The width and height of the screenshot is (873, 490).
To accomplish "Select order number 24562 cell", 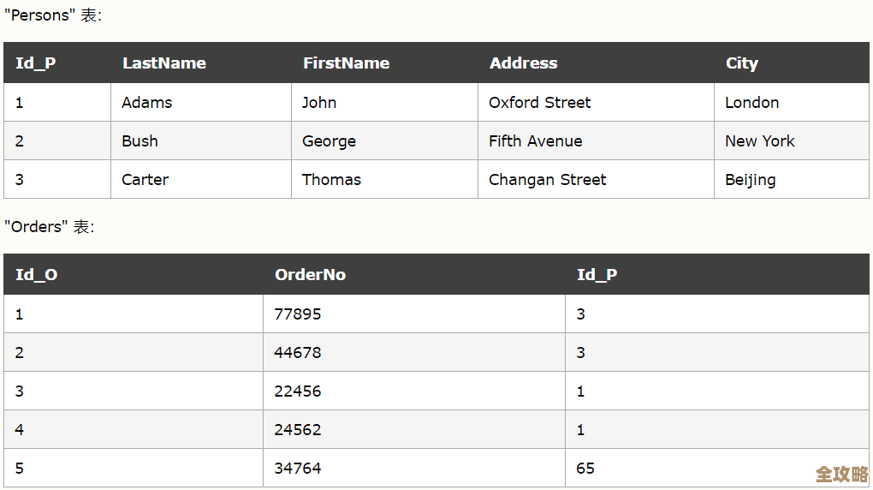I will (x=298, y=430).
